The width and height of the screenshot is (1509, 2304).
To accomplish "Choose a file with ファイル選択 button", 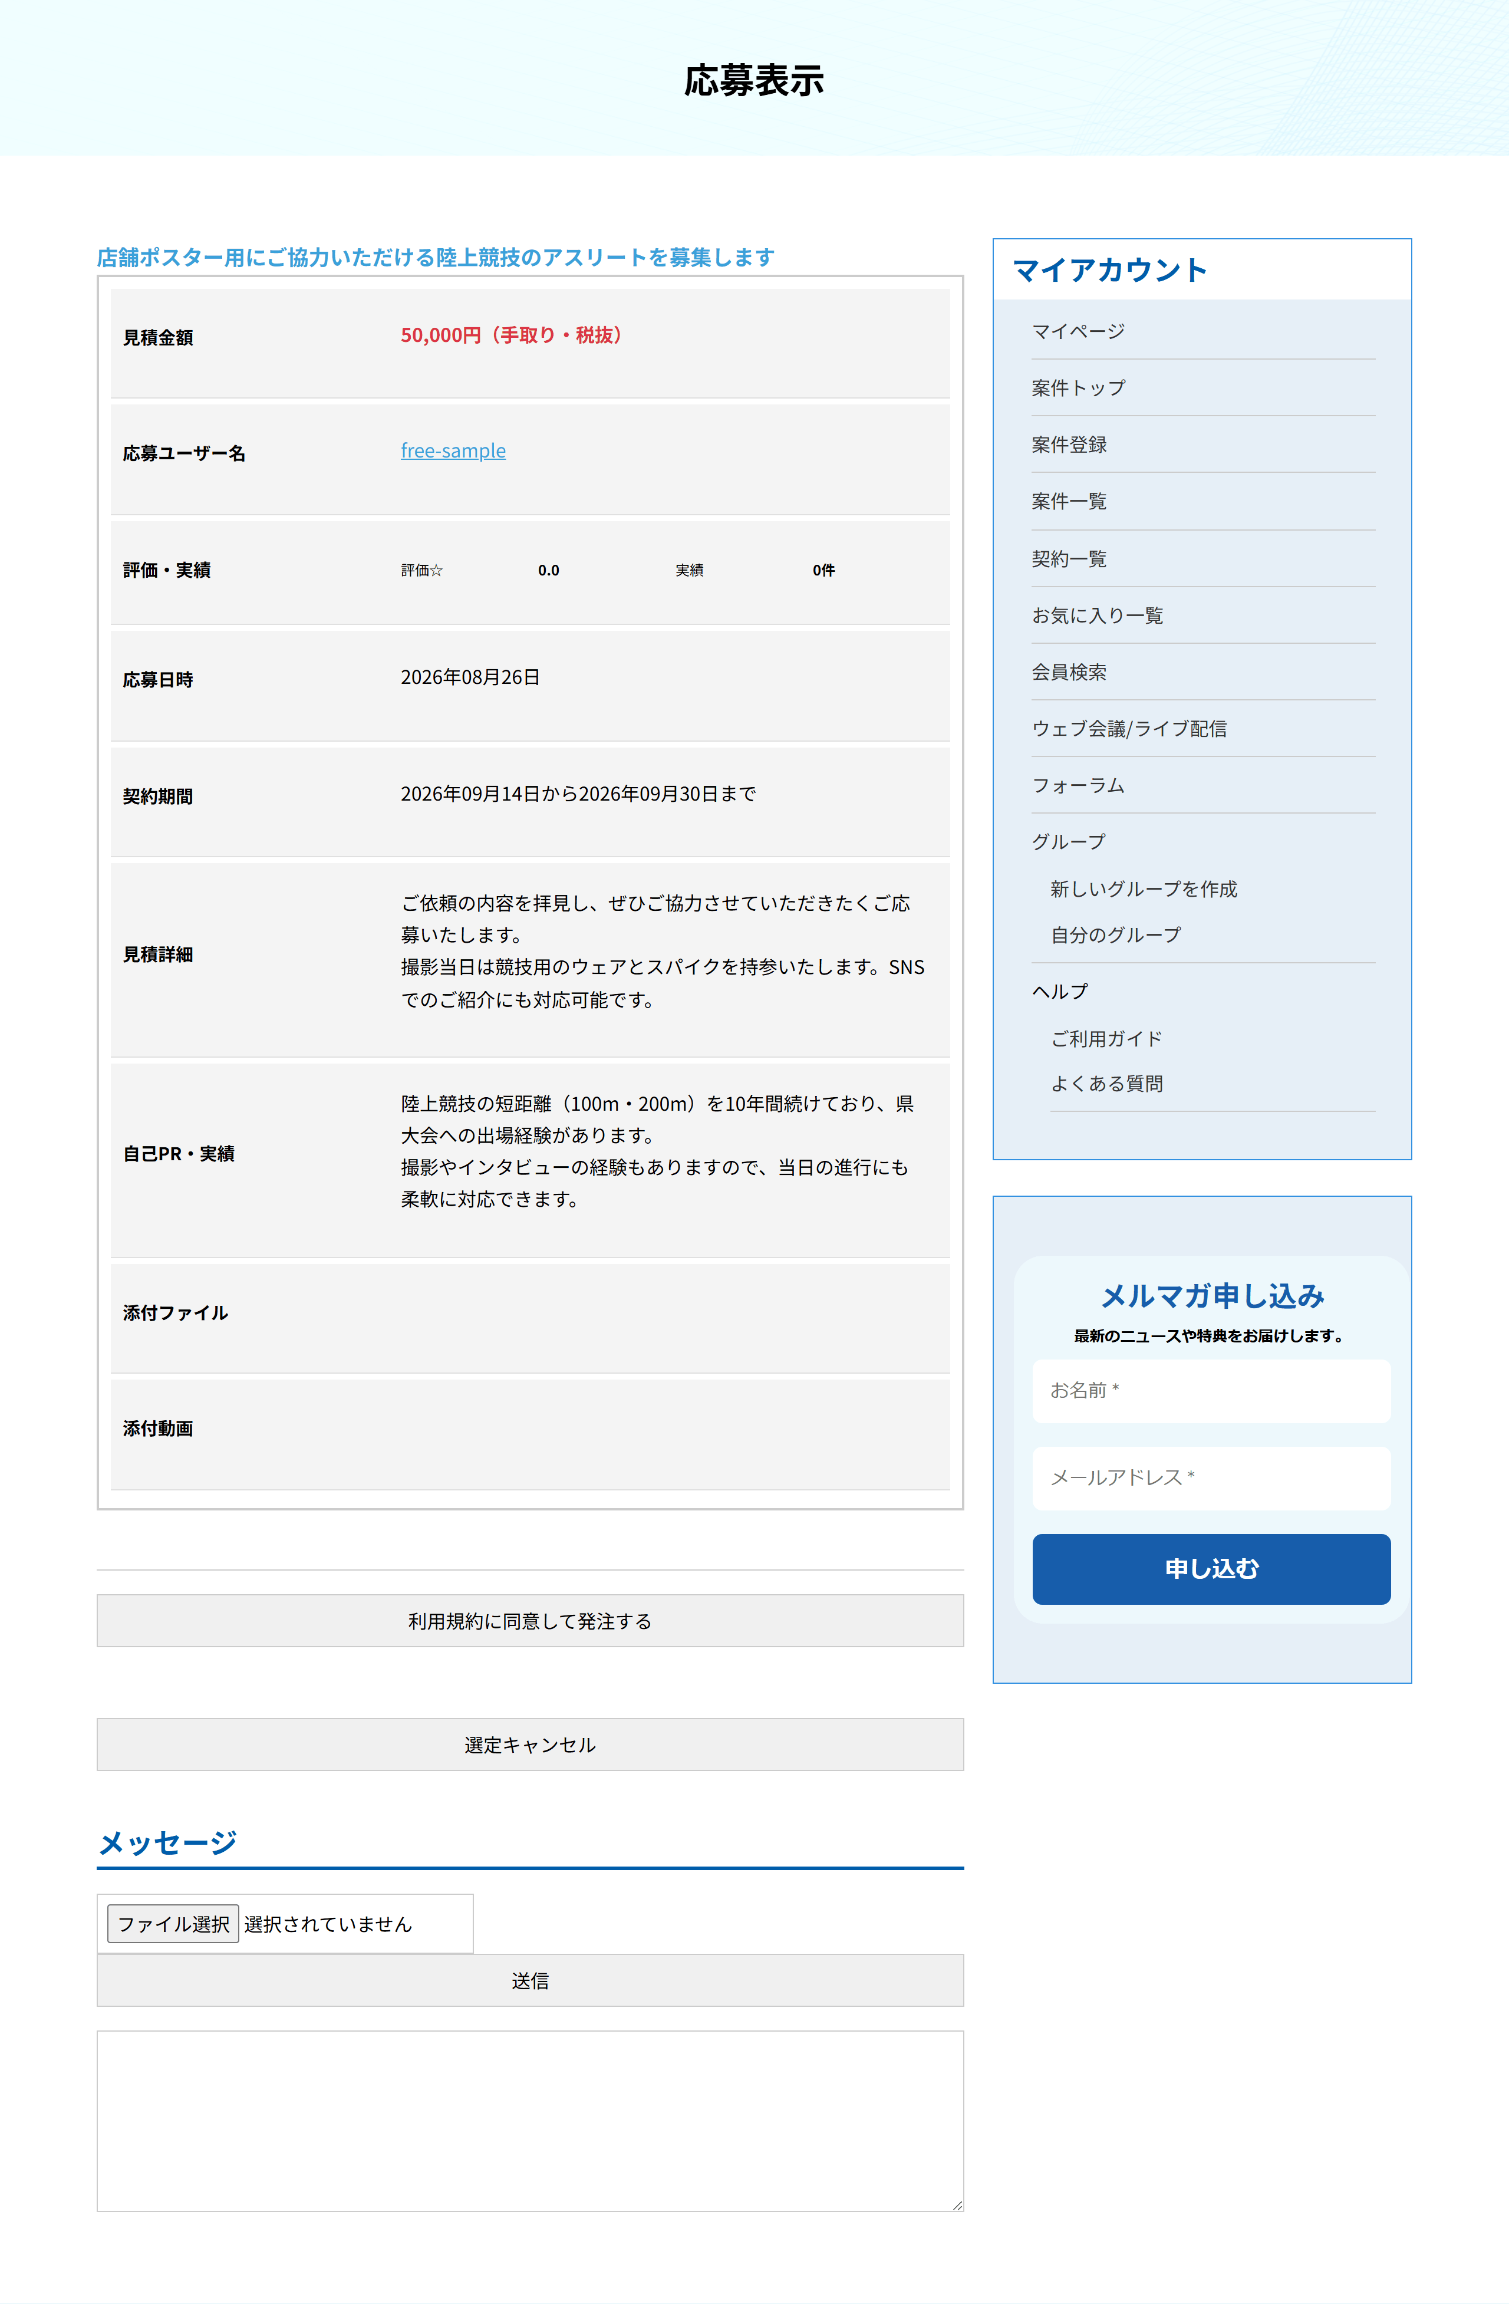I will pyautogui.click(x=173, y=1924).
